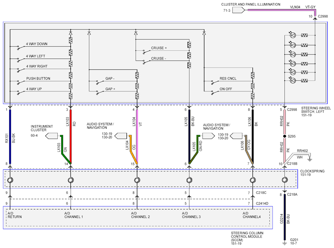Image resolution: width=334 pixels, height=248 pixels.
Task: Select the orange LX104 OG wire
Action: [x=131, y=147]
